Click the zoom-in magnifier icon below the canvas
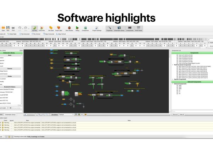Screen dimensions: 213x142 tap(39, 115)
